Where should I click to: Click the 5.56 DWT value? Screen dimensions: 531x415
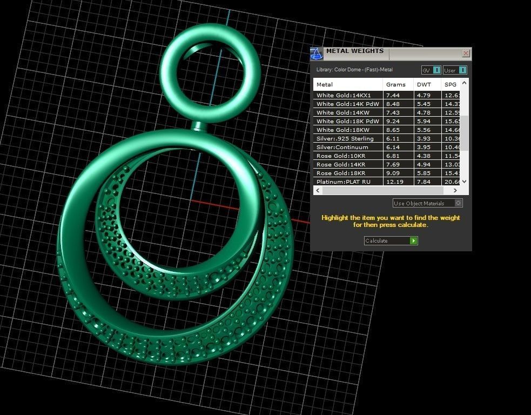point(424,130)
